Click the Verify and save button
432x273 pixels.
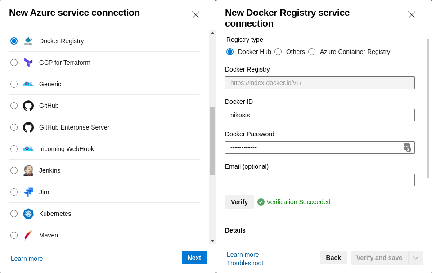(x=379, y=258)
